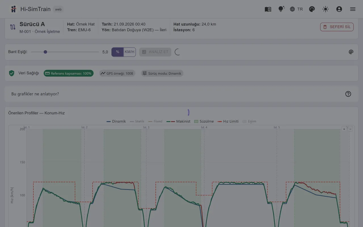Click the Hi-SimTrain logo icon
The height and width of the screenshot is (227, 363).
coord(13,9)
